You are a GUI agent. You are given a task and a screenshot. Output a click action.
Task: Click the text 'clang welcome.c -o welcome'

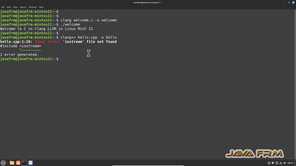88,20
